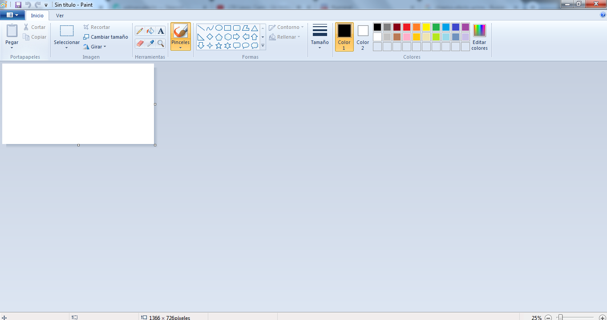
Task: Click the Redo arrow in quick access toolbar
Action: (37, 4)
